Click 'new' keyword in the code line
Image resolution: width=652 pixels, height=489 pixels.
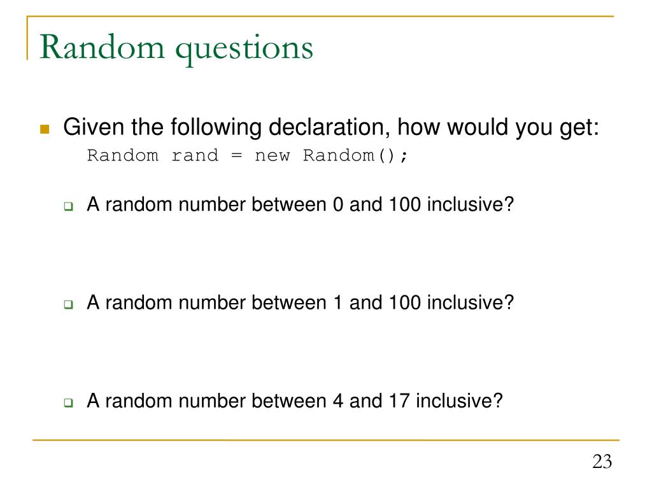click(x=273, y=157)
